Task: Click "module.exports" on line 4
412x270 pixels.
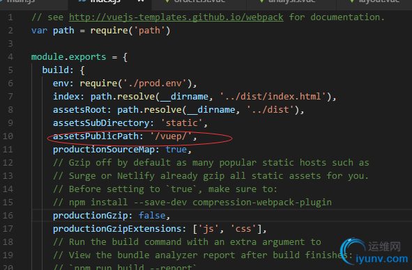Action: 68,57
